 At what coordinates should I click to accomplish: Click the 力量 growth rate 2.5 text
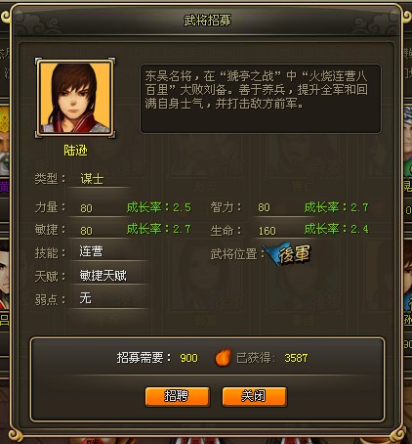click(x=159, y=207)
